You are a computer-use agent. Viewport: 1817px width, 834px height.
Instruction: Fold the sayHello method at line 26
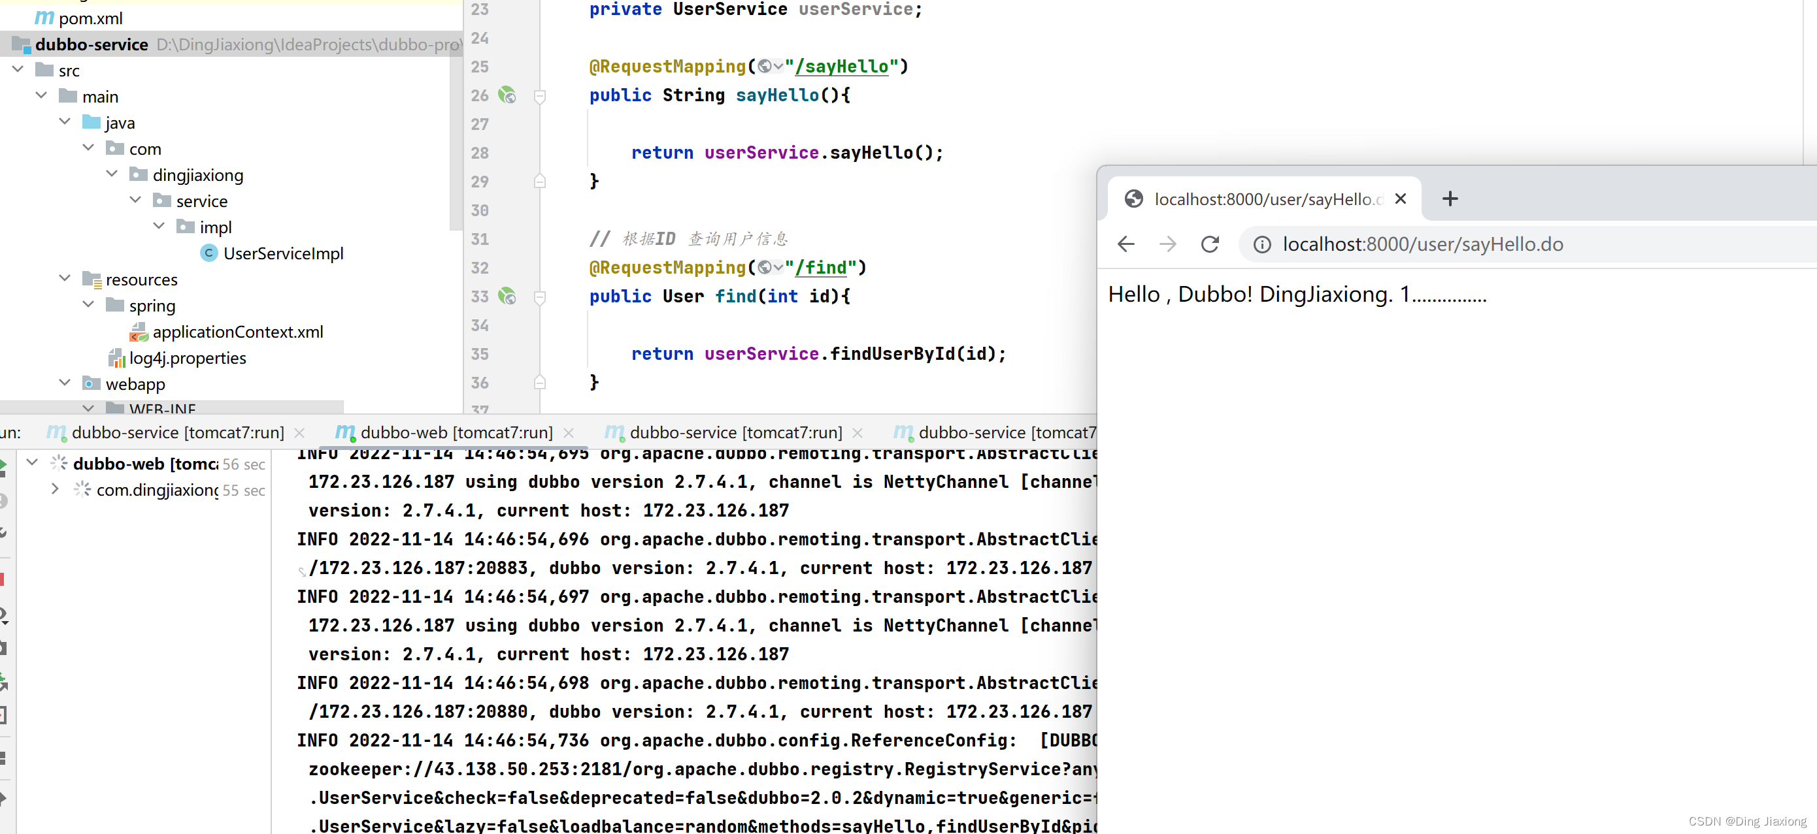[x=540, y=96]
